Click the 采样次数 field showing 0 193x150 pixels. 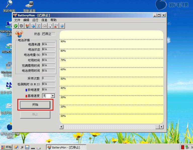coord(49,78)
